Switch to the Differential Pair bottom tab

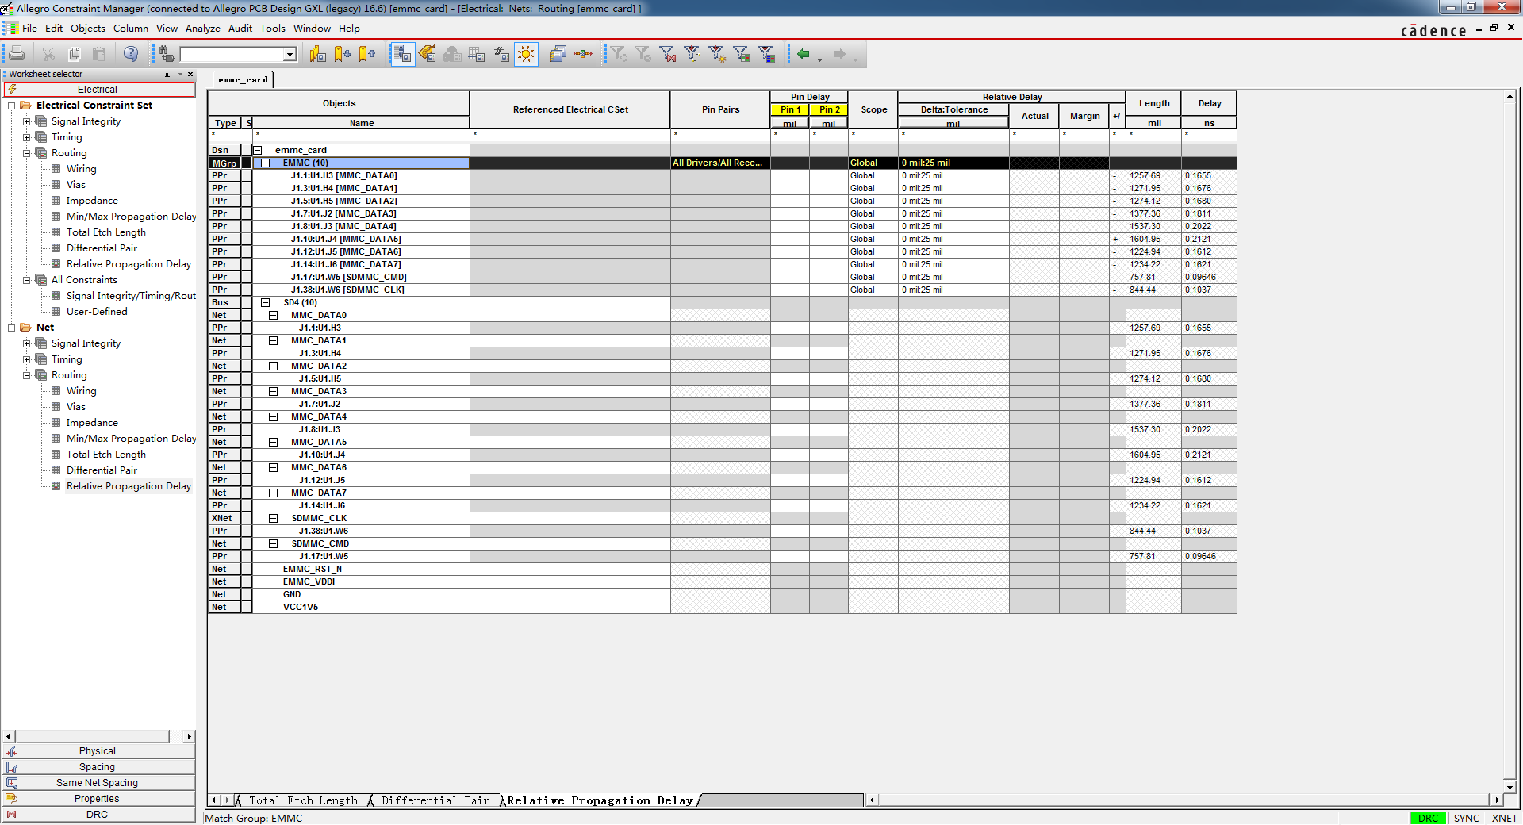pyautogui.click(x=435, y=800)
